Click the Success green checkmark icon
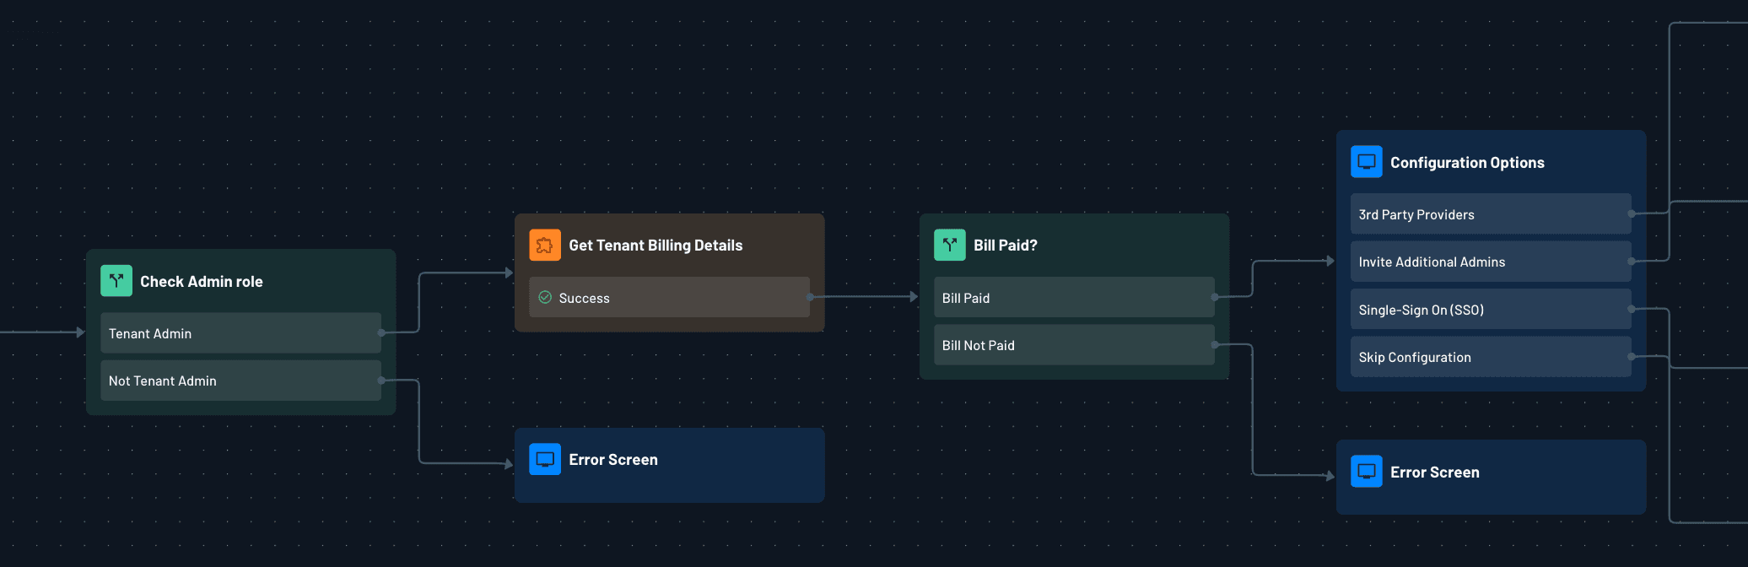1748x567 pixels. 545,298
